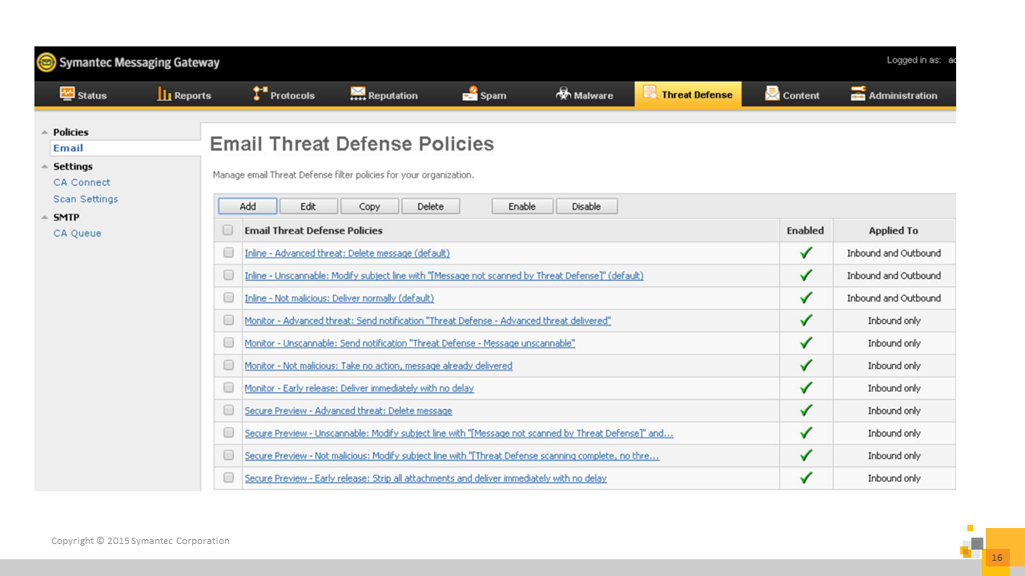Click the Protocols icon in navigation
Viewport: 1025px width, 576px height.
(x=260, y=94)
